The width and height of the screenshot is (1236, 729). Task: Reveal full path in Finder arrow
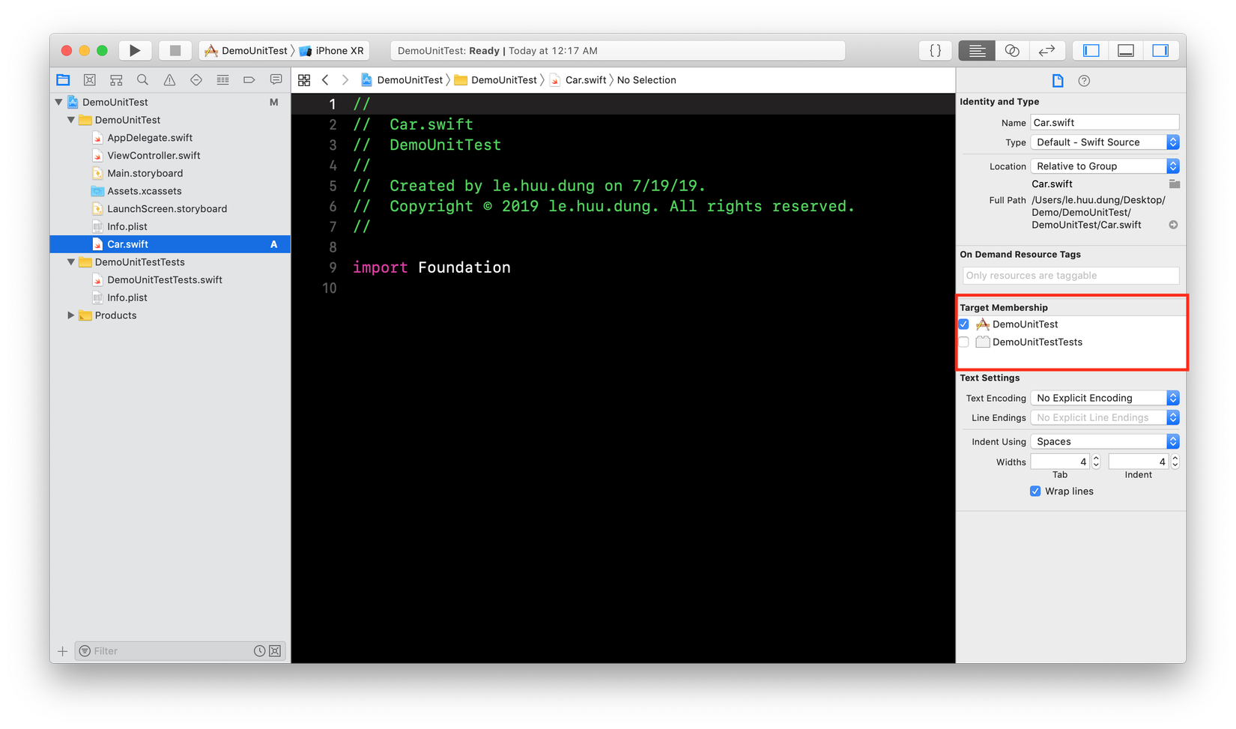(x=1174, y=225)
